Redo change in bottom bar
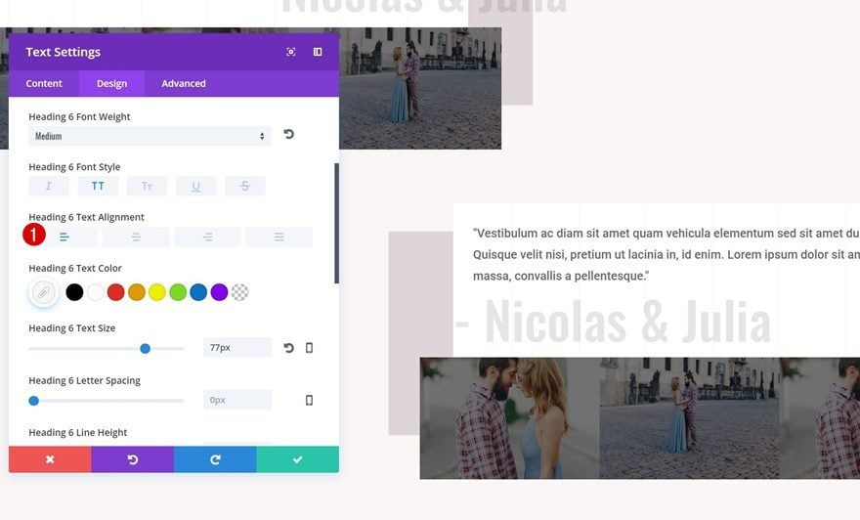Viewport: 860px width, 520px height. click(215, 459)
